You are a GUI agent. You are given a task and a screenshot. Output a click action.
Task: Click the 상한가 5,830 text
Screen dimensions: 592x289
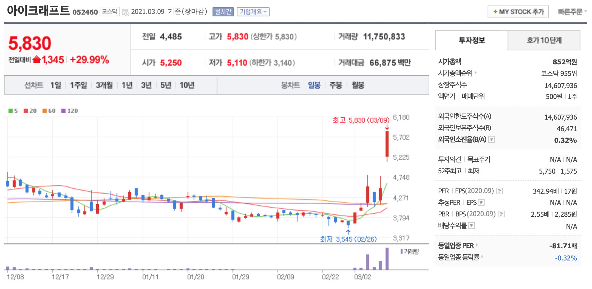point(273,37)
